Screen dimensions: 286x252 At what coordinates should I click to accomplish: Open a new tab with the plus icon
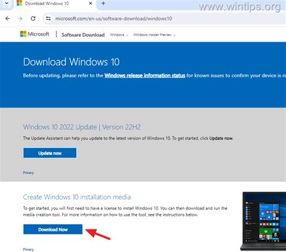pyautogui.click(x=103, y=3)
